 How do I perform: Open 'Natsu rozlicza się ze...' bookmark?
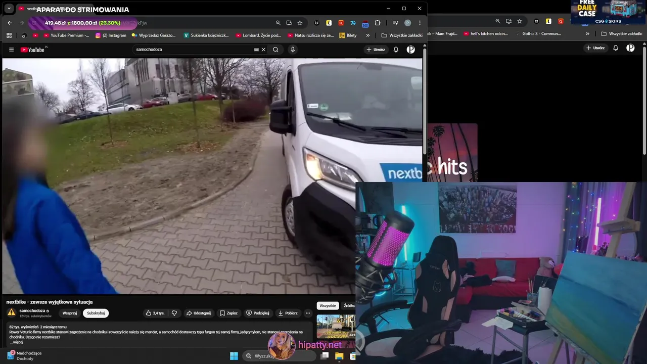311,35
